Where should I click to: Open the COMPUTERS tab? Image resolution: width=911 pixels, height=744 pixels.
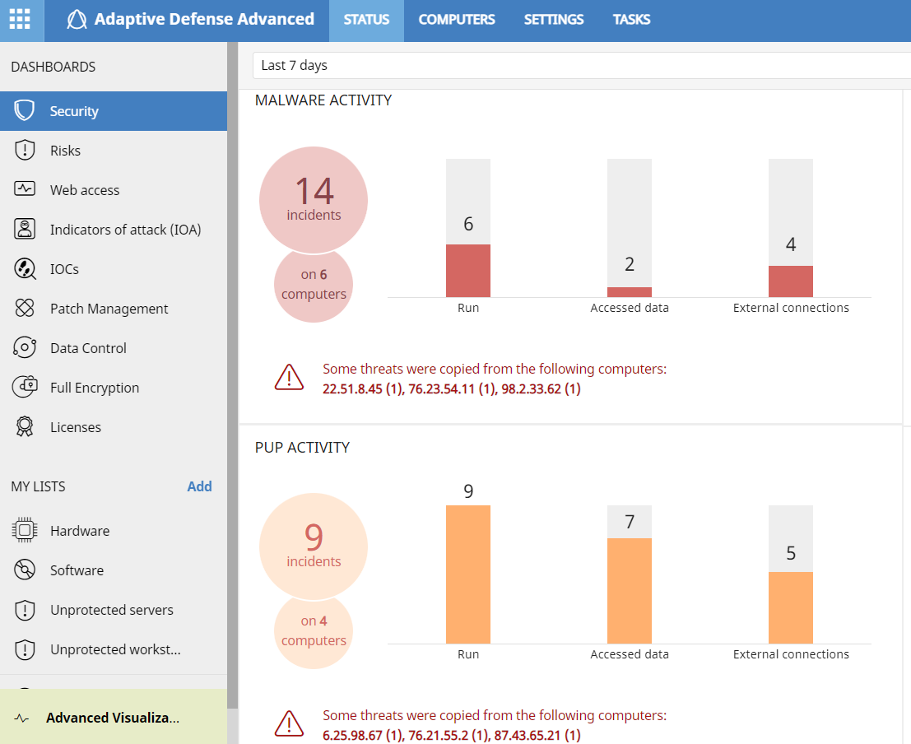coord(457,20)
